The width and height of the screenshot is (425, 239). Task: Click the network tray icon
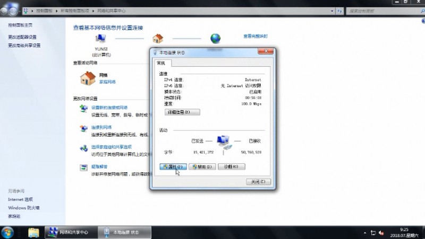point(373,233)
